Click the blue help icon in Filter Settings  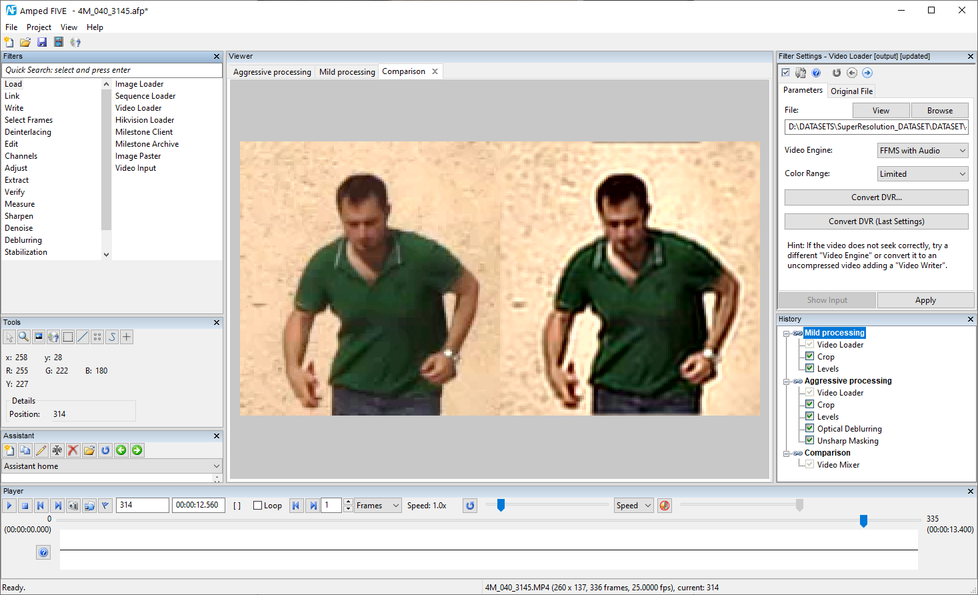pos(816,73)
